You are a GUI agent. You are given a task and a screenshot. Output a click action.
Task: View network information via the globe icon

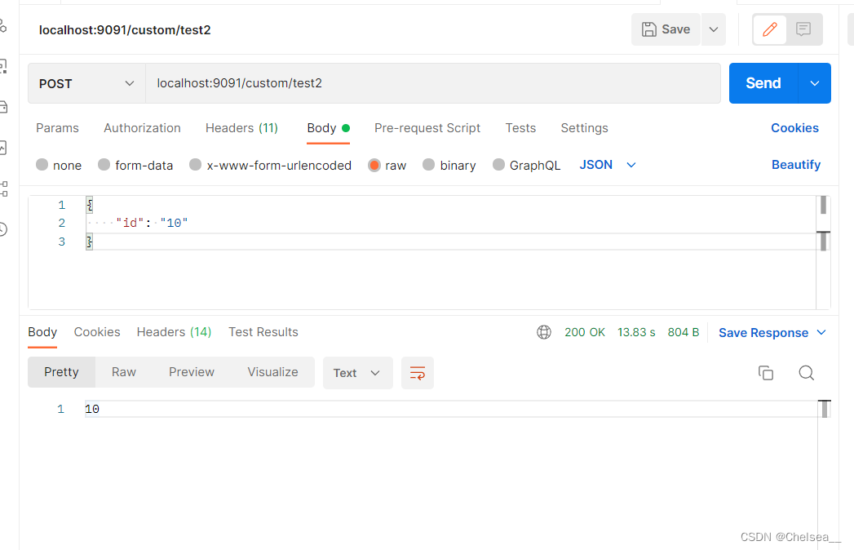coord(544,332)
